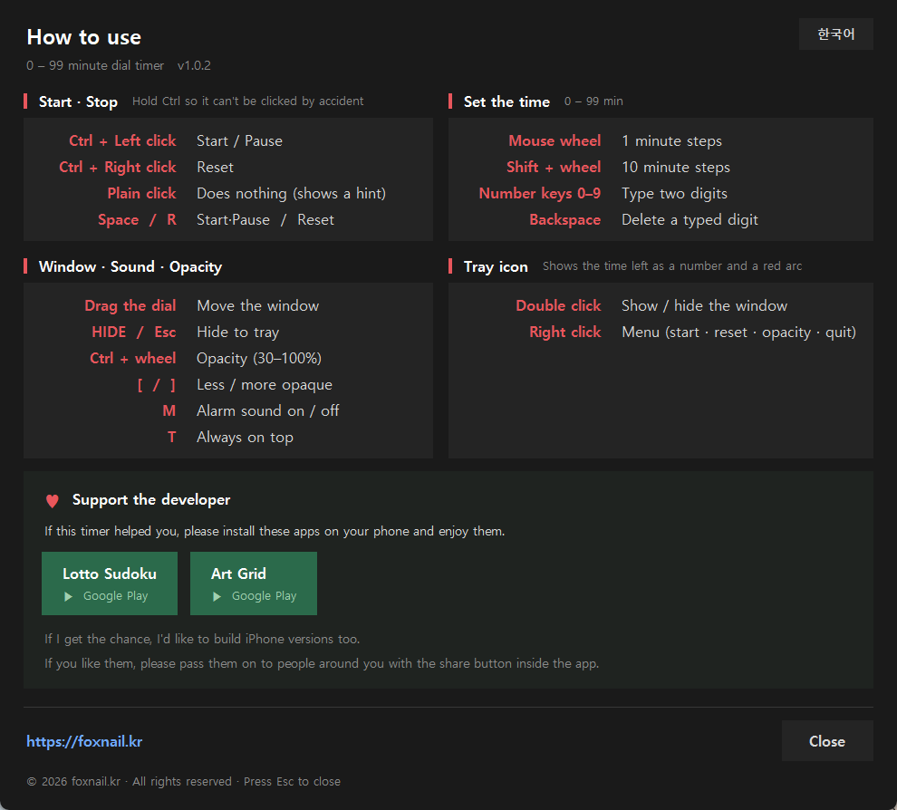This screenshot has width=897, height=810.
Task: Click the Close button
Action: click(x=827, y=741)
